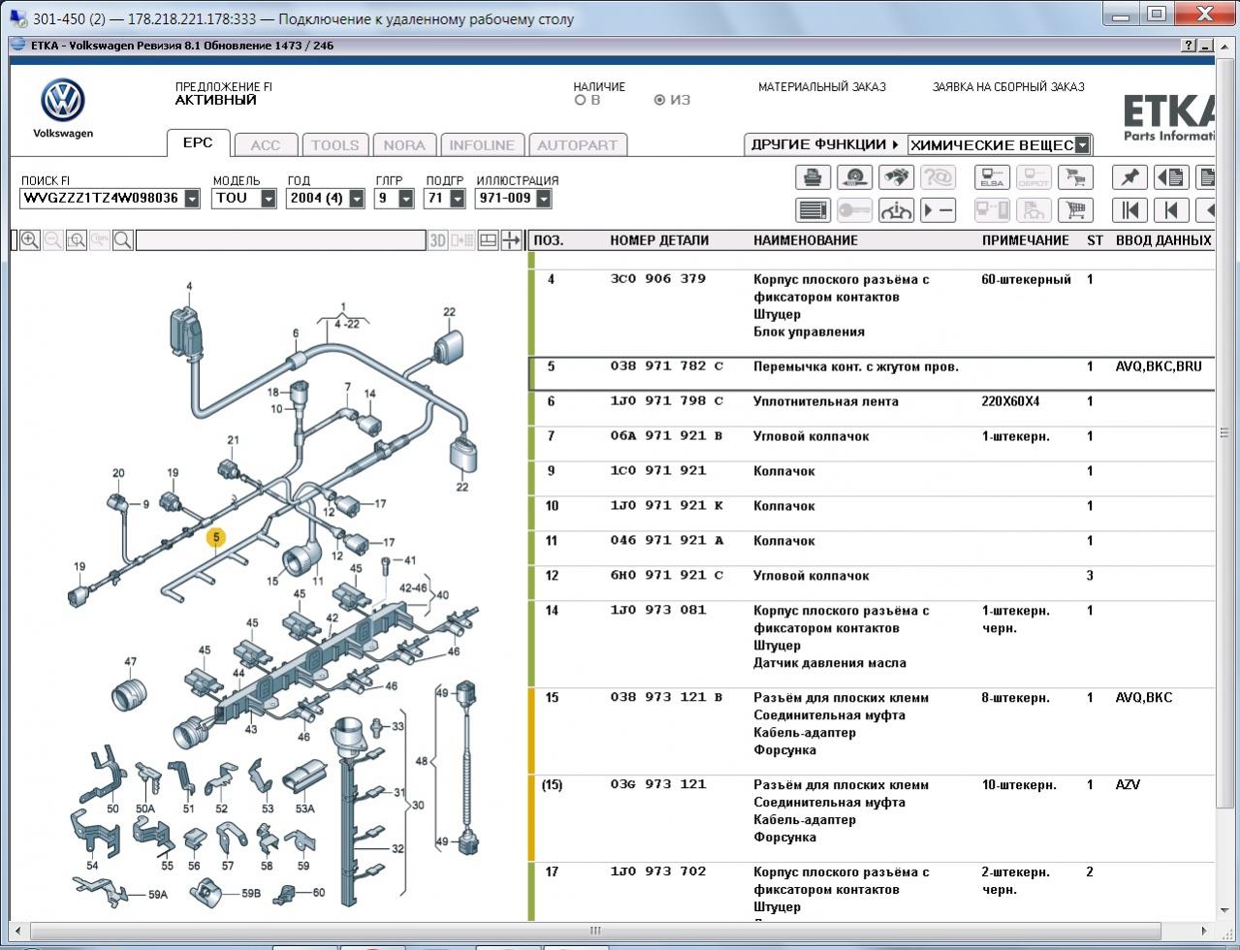This screenshot has height=950, width=1240.
Task: Zoom in on the illustration
Action: click(30, 240)
